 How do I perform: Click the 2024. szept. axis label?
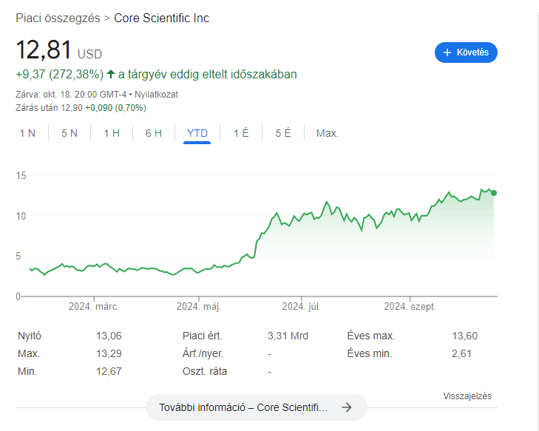coord(410,306)
